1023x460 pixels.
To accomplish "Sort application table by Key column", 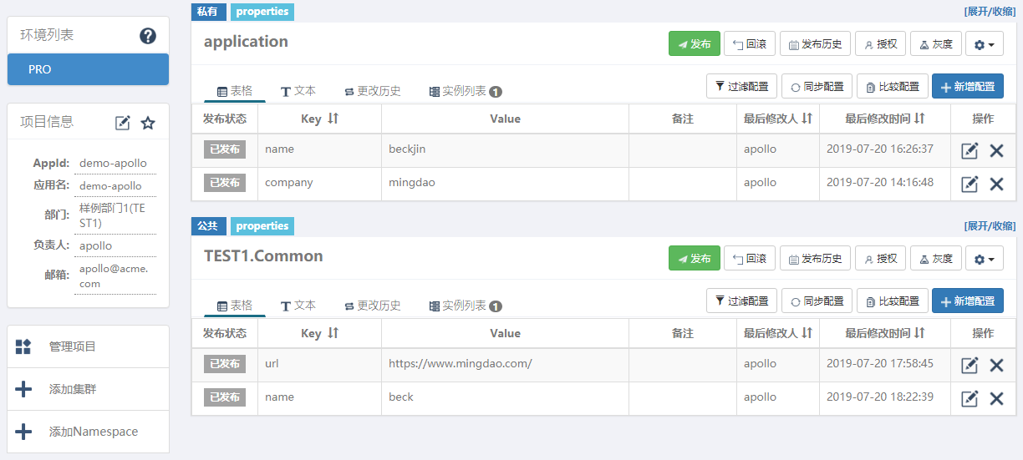I will [x=333, y=119].
